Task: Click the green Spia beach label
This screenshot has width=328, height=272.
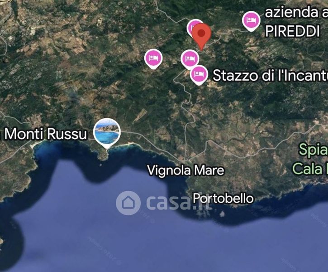Action: 313,151
